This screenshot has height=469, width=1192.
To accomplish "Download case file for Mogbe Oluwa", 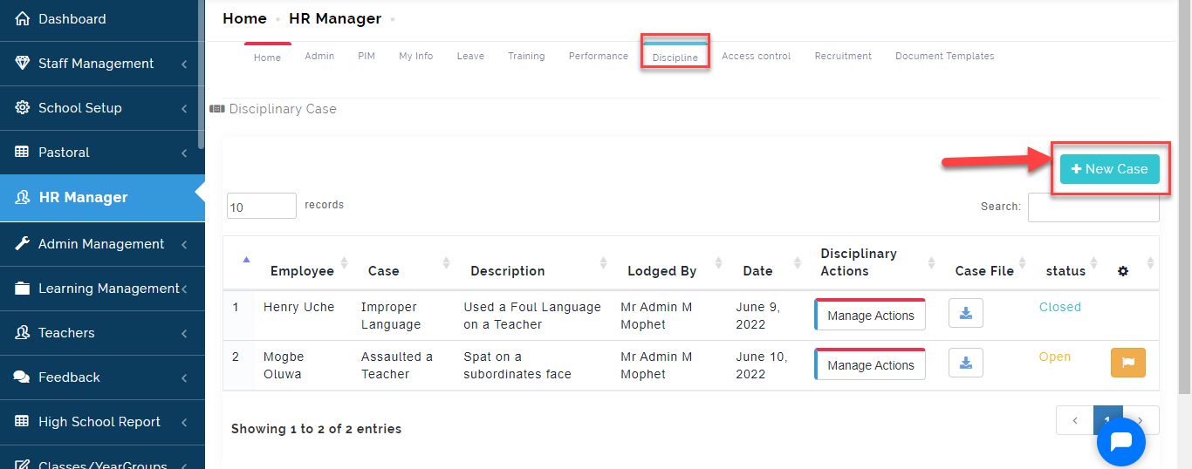I will click(966, 363).
